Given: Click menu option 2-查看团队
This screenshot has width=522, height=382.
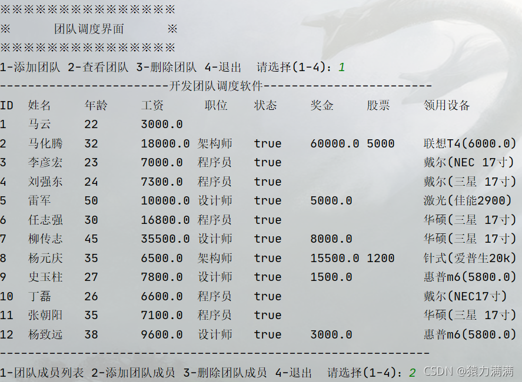Looking at the screenshot, I should pyautogui.click(x=98, y=67).
